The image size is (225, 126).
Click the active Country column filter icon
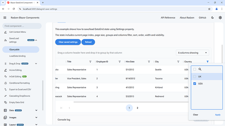point(207,62)
